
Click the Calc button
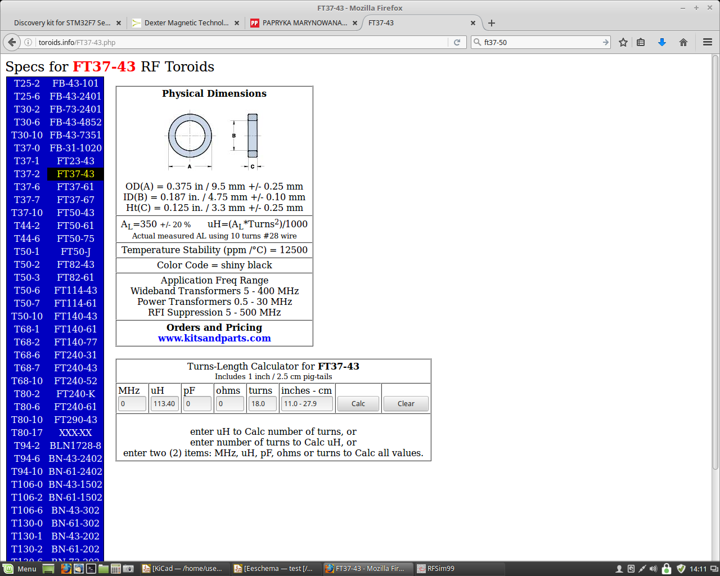click(358, 404)
